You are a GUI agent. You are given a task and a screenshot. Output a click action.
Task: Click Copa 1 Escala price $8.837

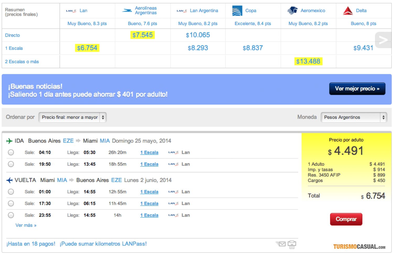253,48
